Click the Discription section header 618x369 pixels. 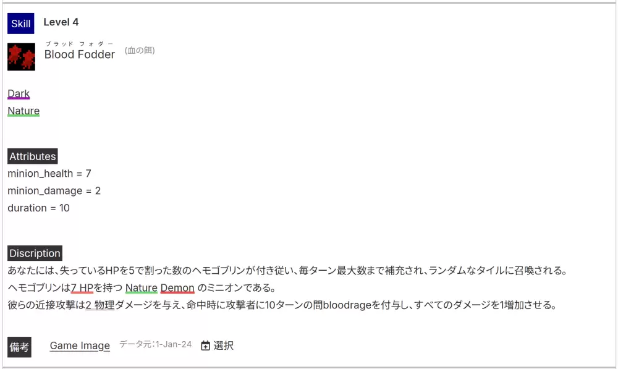coord(35,253)
